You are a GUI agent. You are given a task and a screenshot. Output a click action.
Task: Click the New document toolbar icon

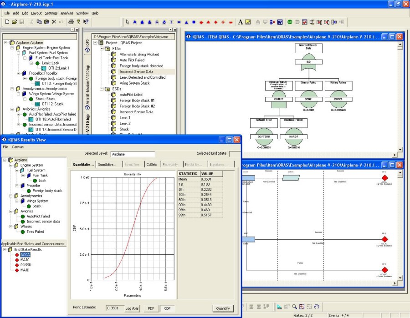(7, 22)
